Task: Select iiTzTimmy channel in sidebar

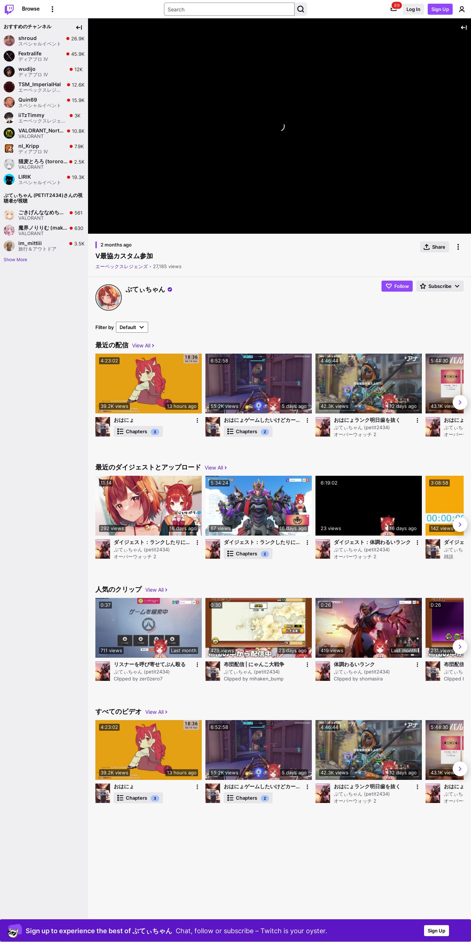Action: point(44,118)
